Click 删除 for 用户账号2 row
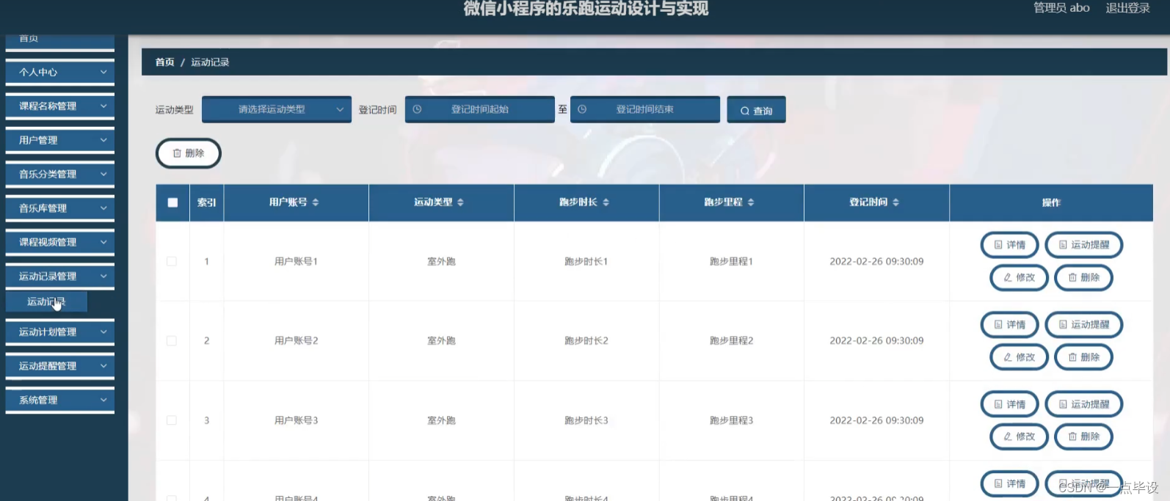1170x501 pixels. click(x=1083, y=357)
